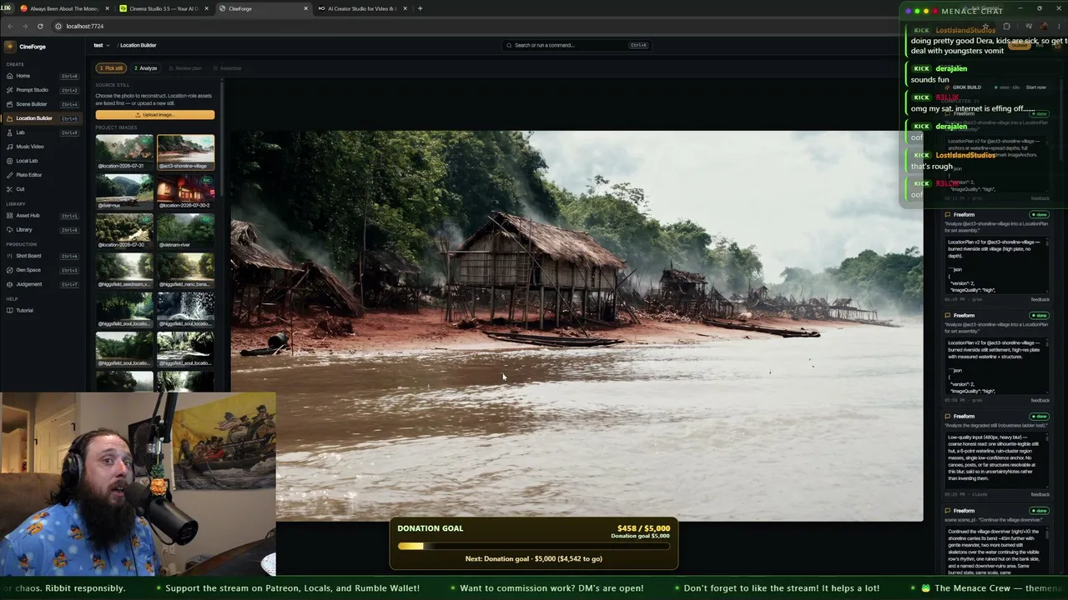Go to the Analyze step

146,68
